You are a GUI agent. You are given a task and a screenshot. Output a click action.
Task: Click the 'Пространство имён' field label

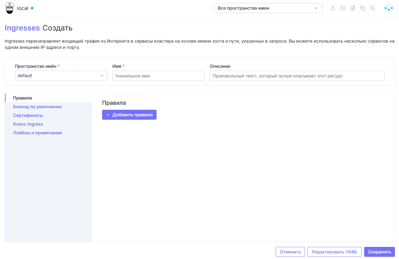coord(36,66)
